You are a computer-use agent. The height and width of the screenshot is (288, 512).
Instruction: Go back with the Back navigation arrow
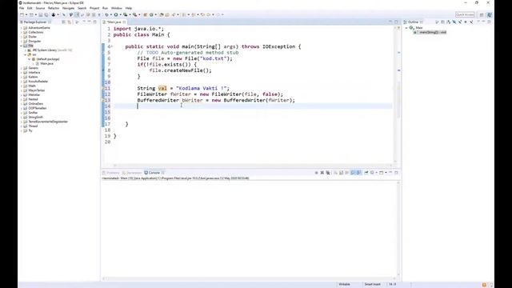[208, 14]
